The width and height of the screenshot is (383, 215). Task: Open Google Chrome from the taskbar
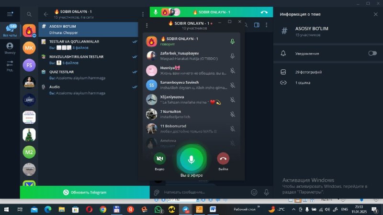point(103,209)
